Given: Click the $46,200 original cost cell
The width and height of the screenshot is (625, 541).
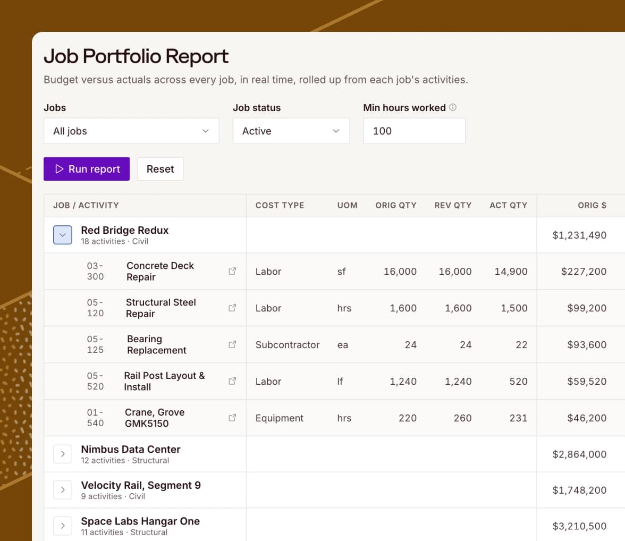Looking at the screenshot, I should click(x=587, y=418).
